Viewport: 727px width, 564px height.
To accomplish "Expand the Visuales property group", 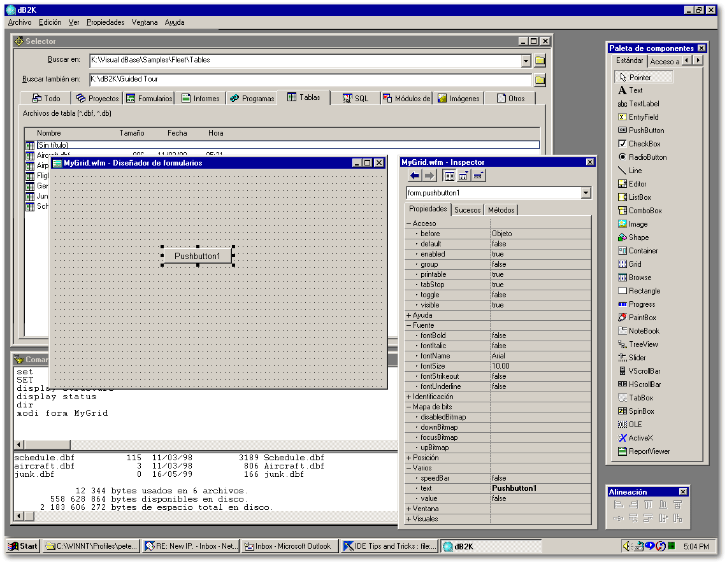I will 409,519.
